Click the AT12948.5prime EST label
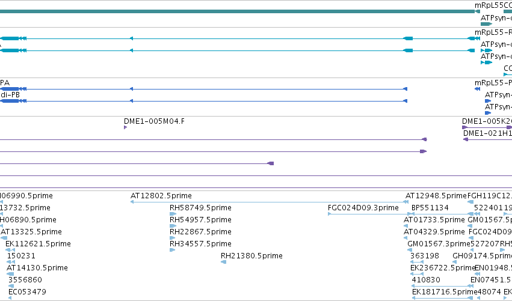This screenshot has width=512, height=301. click(x=436, y=196)
